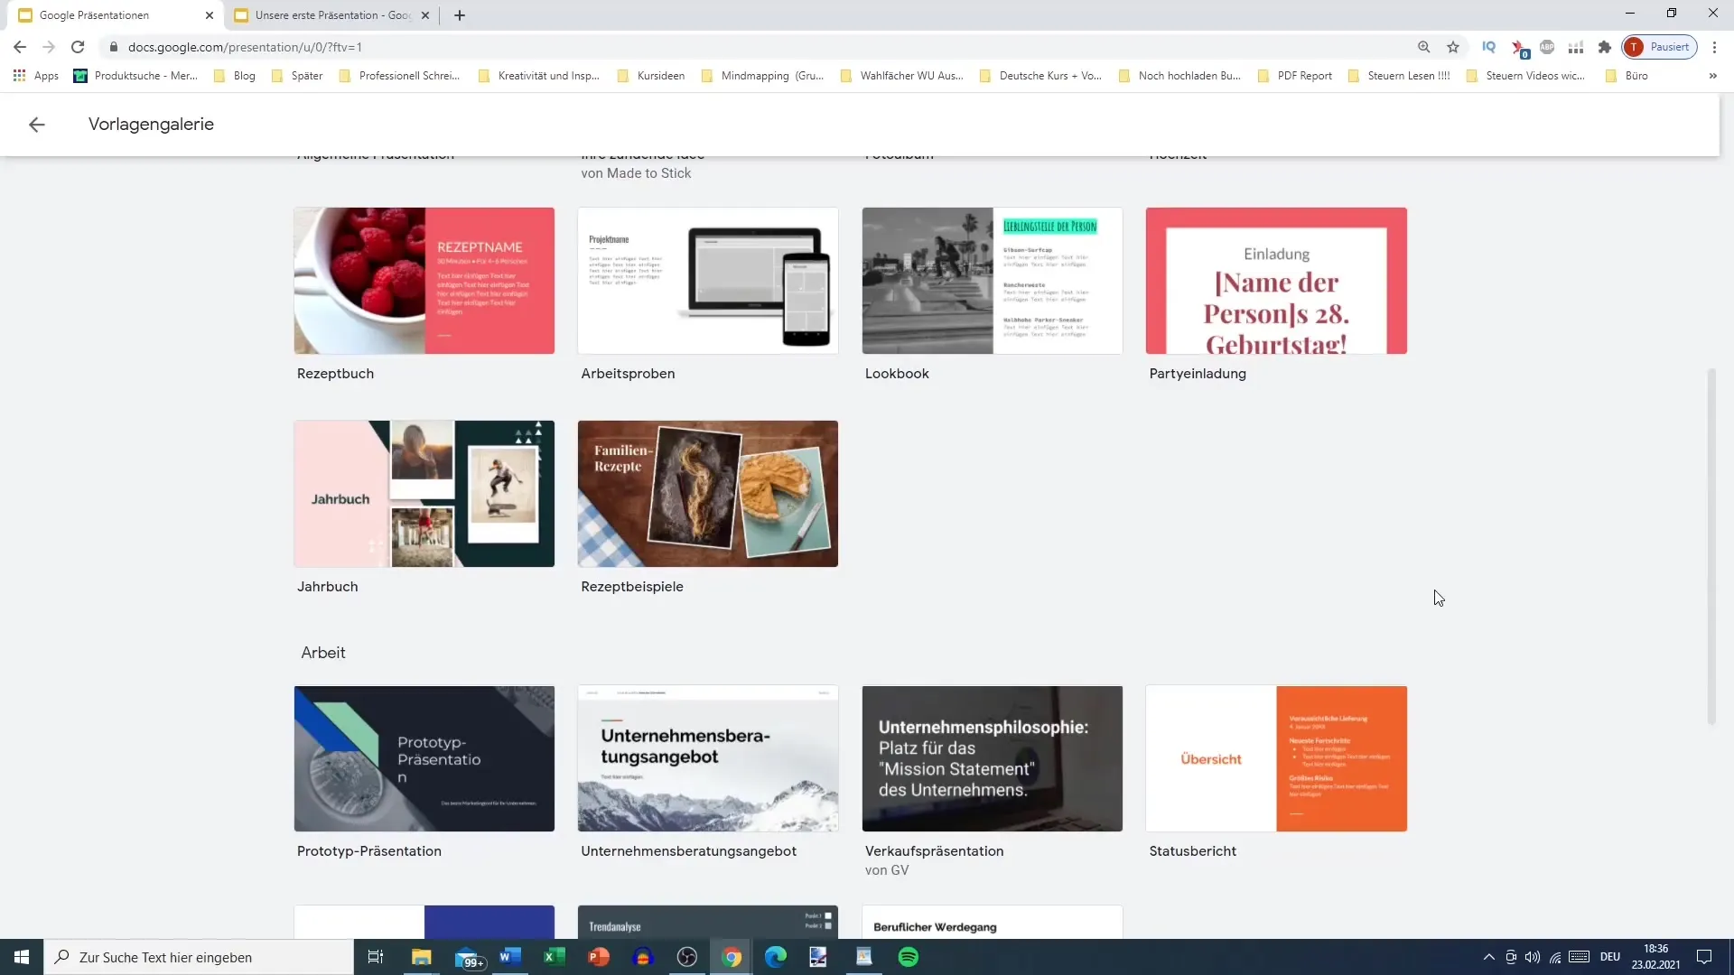Open Professionell Schrei... bookmark folder
This screenshot has width=1734, height=975.
pos(399,76)
